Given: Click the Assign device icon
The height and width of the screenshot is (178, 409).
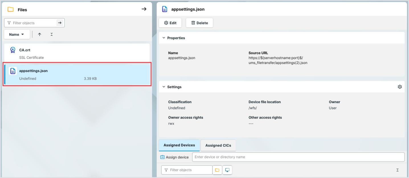Looking at the screenshot, I should 162,157.
